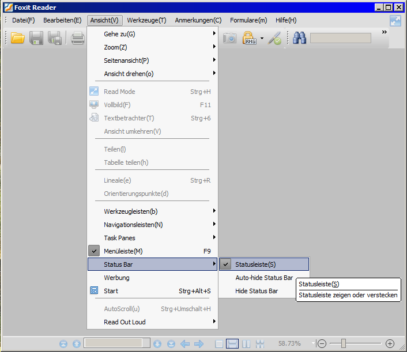Click Read Mode menu entry
The width and height of the screenshot is (407, 352).
(x=152, y=92)
